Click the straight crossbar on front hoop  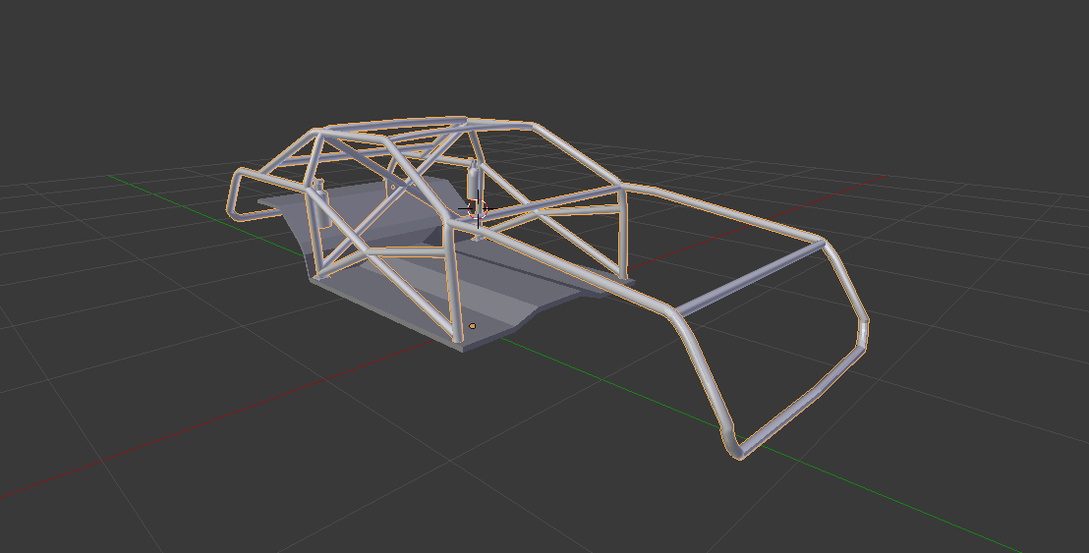point(750,278)
